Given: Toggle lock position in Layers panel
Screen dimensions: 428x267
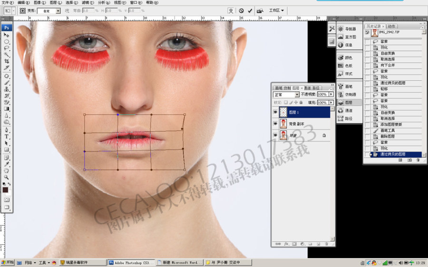Looking at the screenshot, I should (x=296, y=103).
